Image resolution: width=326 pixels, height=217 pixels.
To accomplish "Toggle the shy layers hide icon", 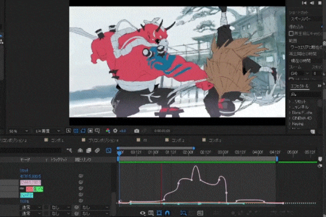I will [x=80, y=150].
